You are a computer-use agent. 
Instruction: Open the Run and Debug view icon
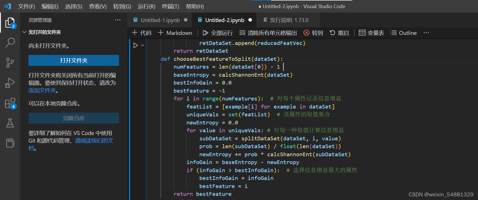10,83
